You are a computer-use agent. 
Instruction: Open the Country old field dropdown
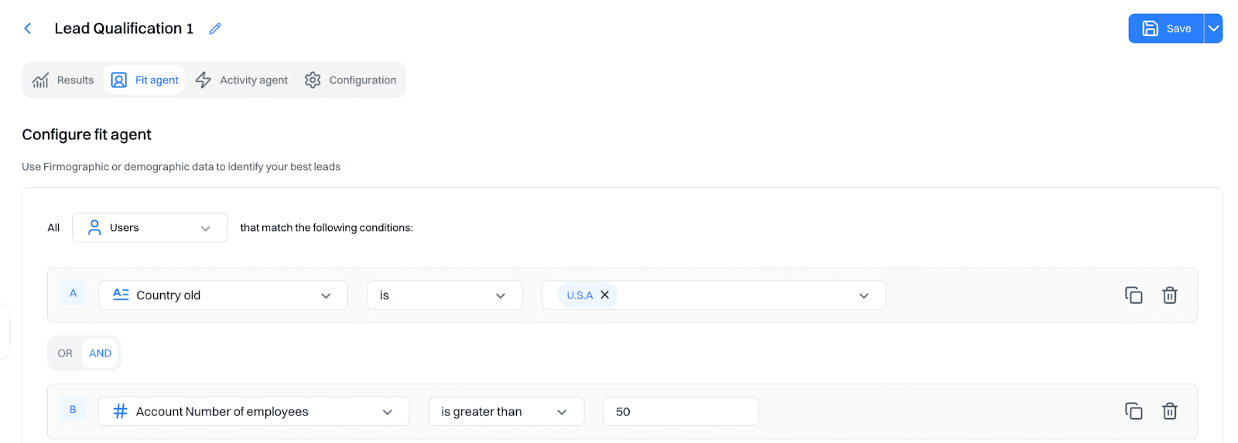click(x=222, y=295)
